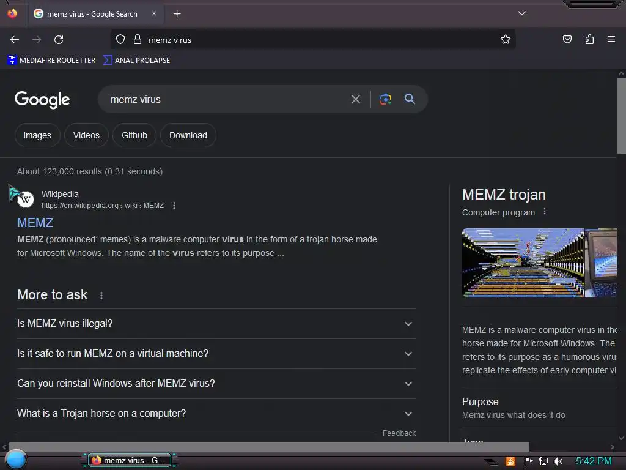The image size is (626, 470).
Task: Open the volume speaker tray icon
Action: click(x=558, y=461)
